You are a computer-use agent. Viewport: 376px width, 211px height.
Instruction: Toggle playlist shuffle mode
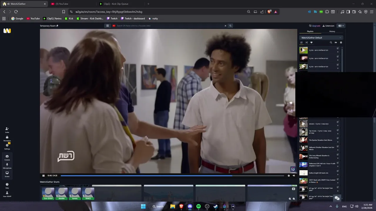coord(306,42)
